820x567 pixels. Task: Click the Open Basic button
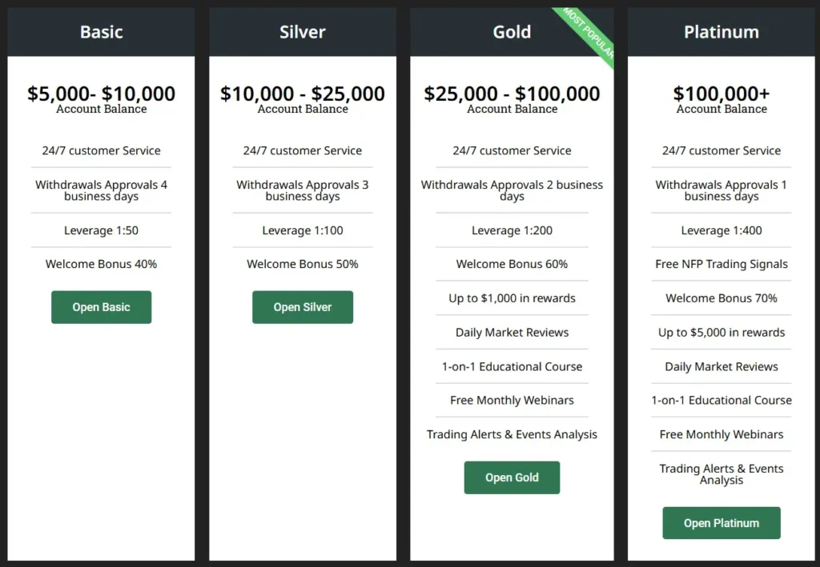(x=101, y=307)
